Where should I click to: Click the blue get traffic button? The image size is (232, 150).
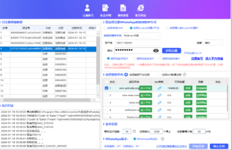click(171, 51)
